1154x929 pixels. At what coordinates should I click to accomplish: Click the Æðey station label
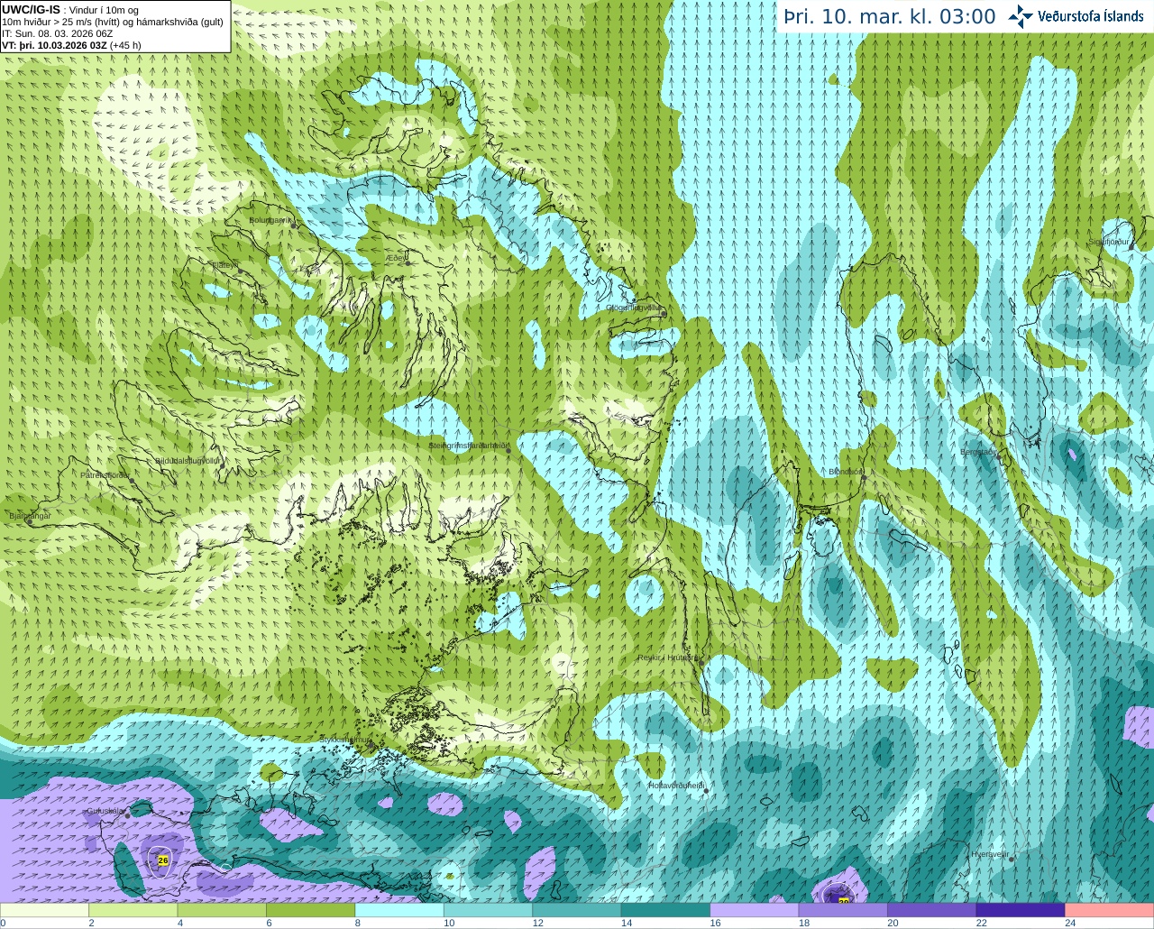396,257
